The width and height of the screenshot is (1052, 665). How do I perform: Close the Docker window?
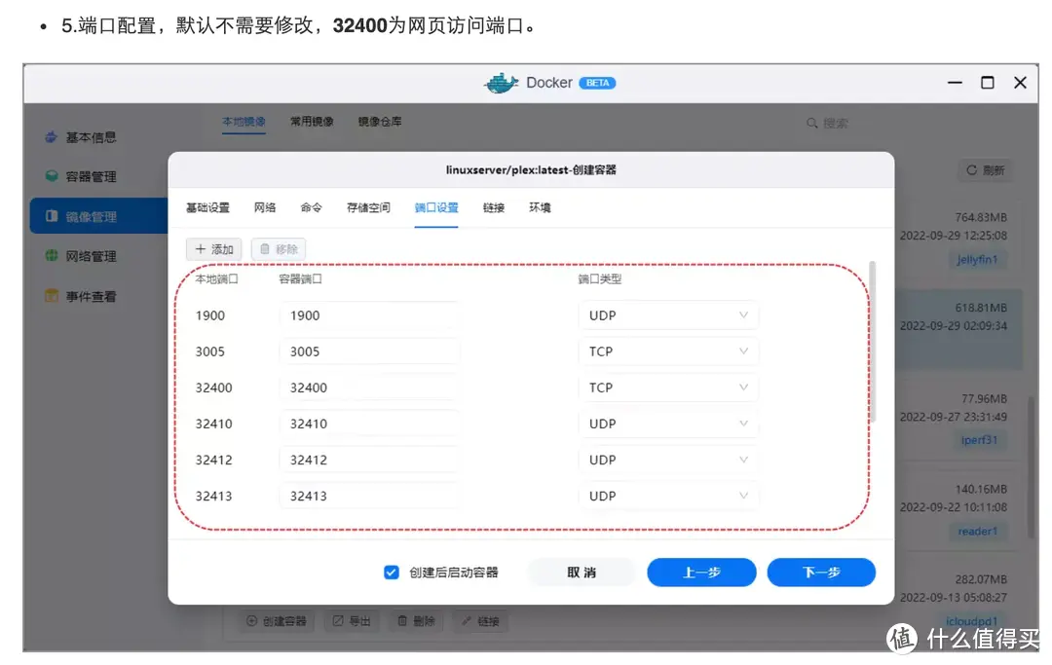pos(1021,83)
